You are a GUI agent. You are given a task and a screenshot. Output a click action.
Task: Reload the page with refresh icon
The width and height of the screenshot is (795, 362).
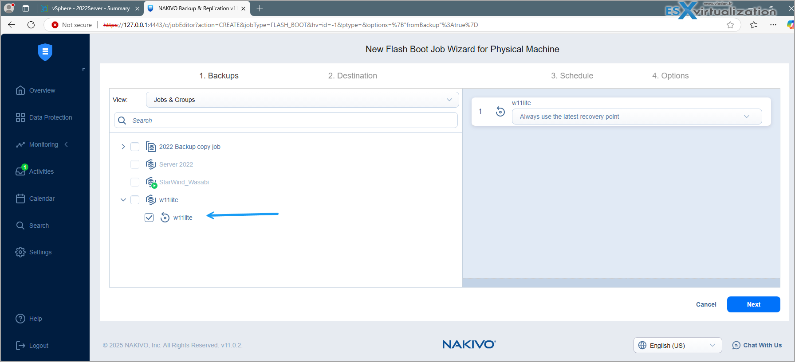(x=31, y=25)
